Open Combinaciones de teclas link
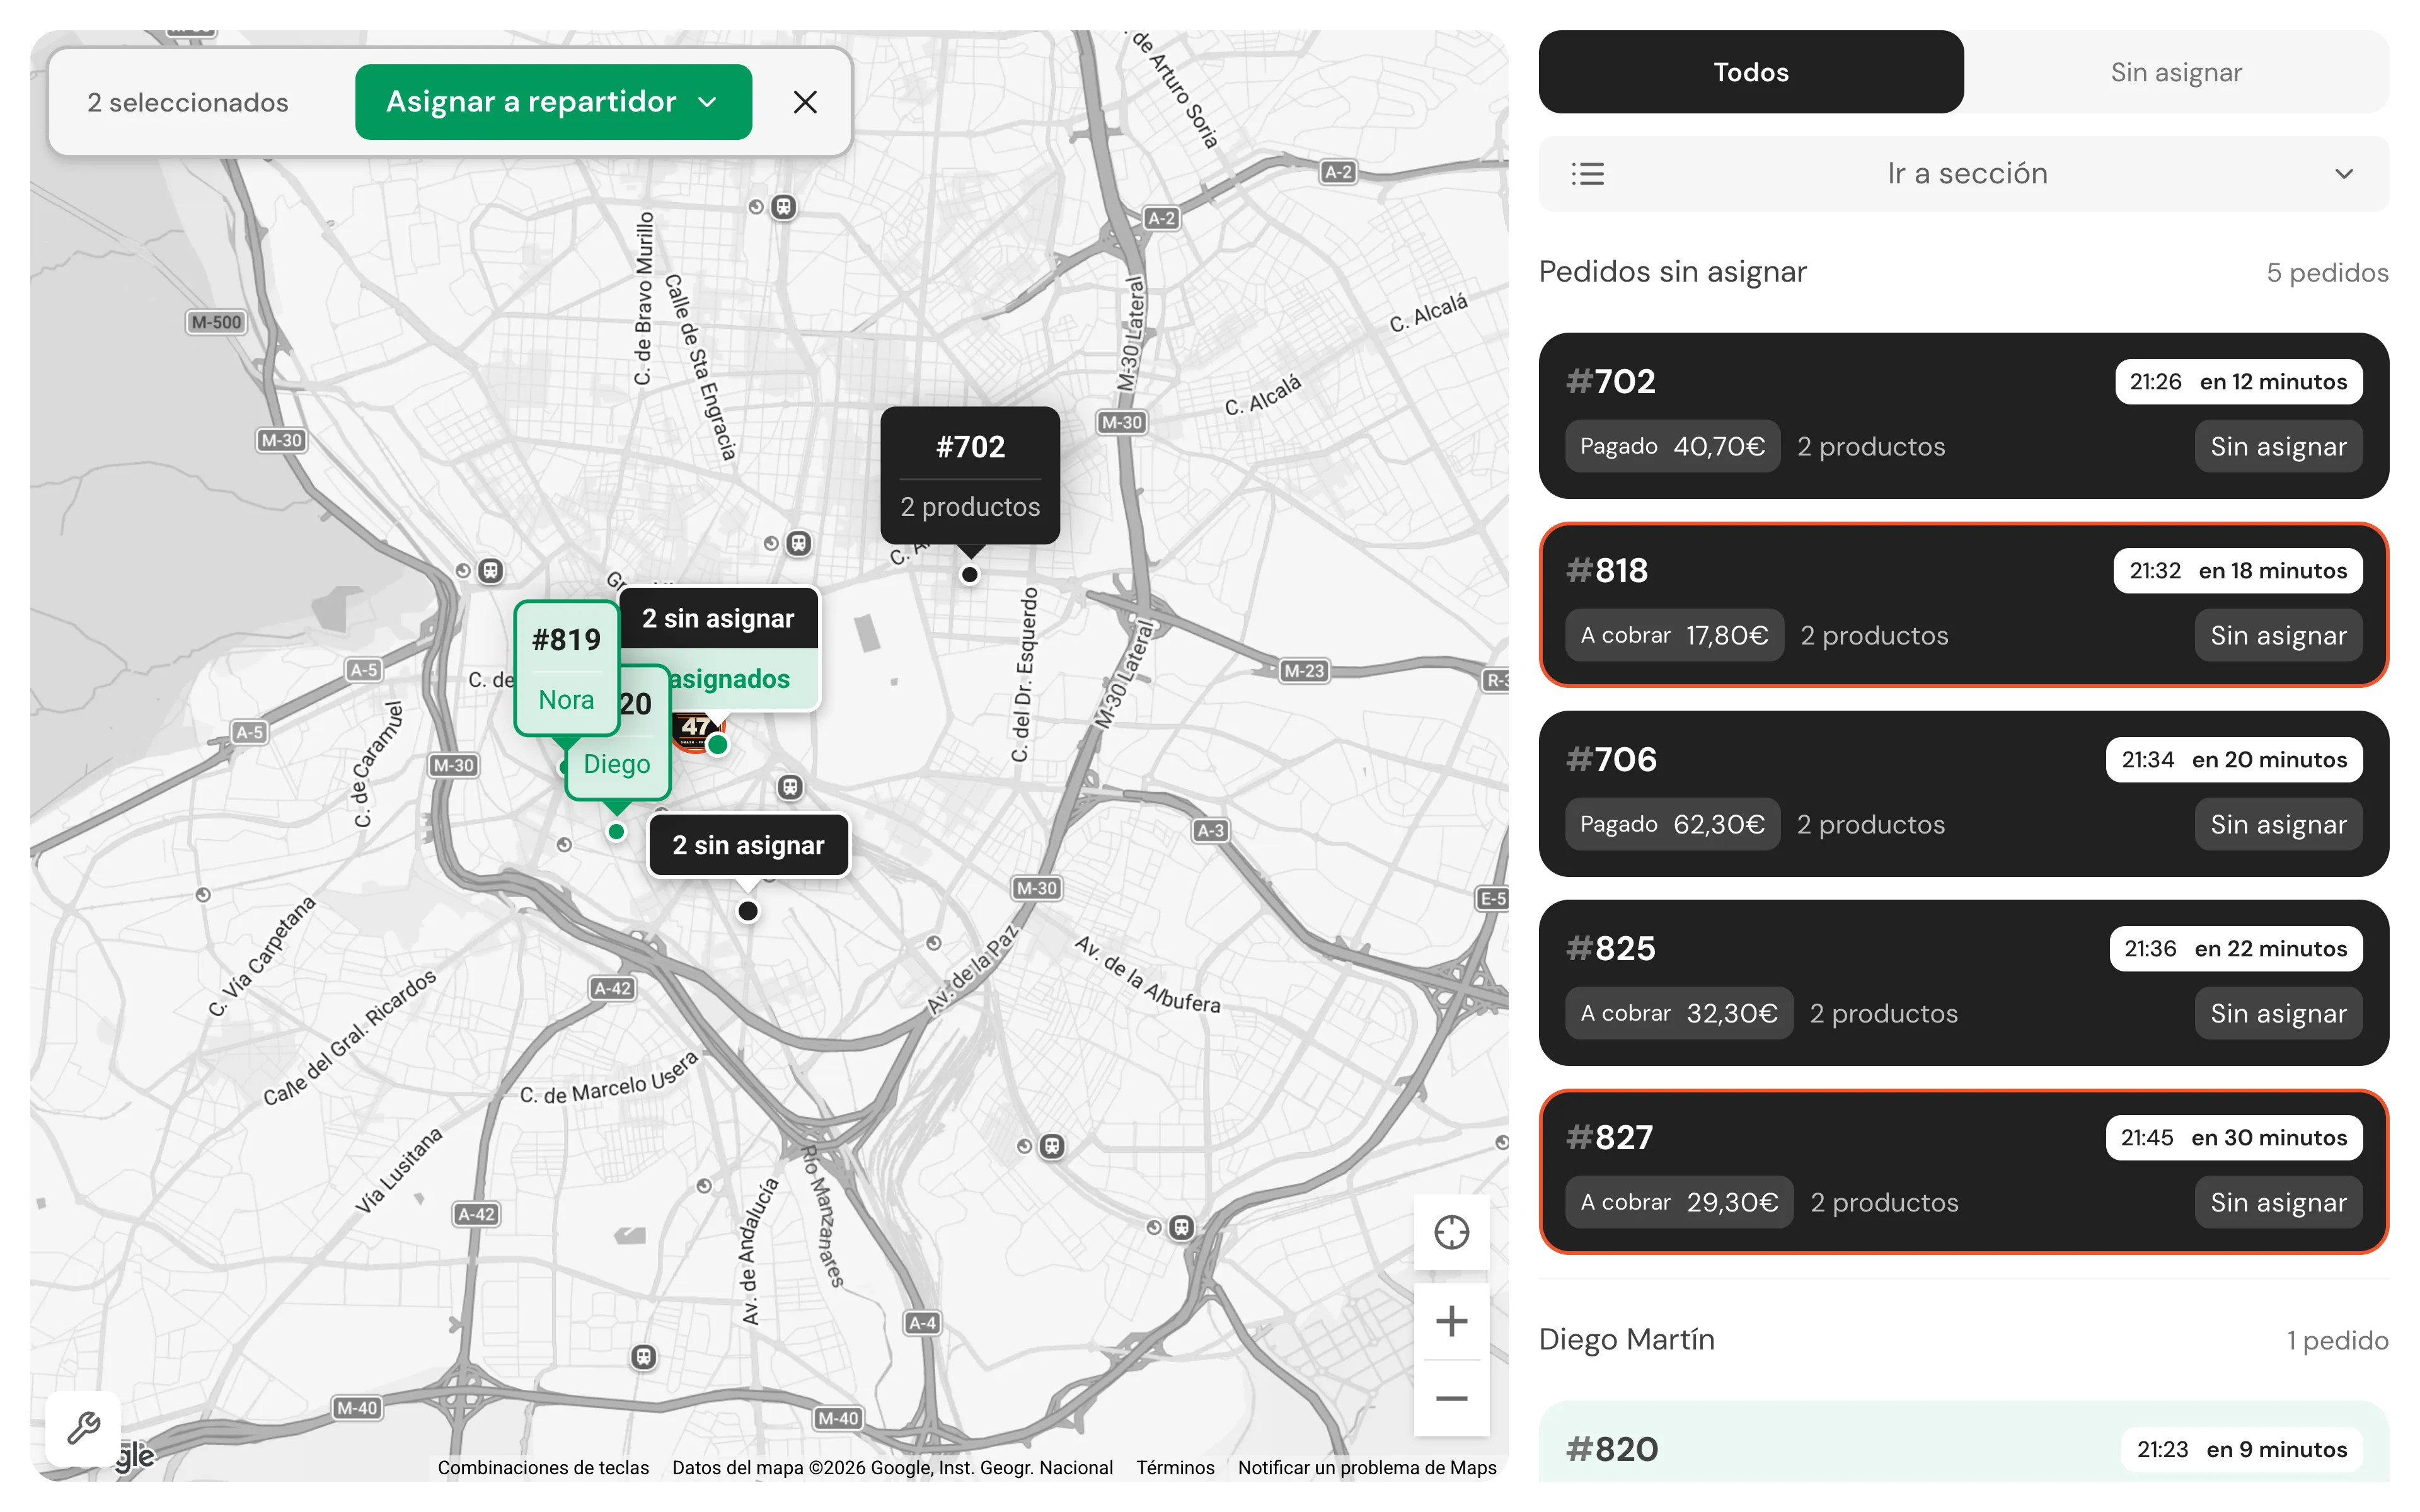 pos(543,1467)
